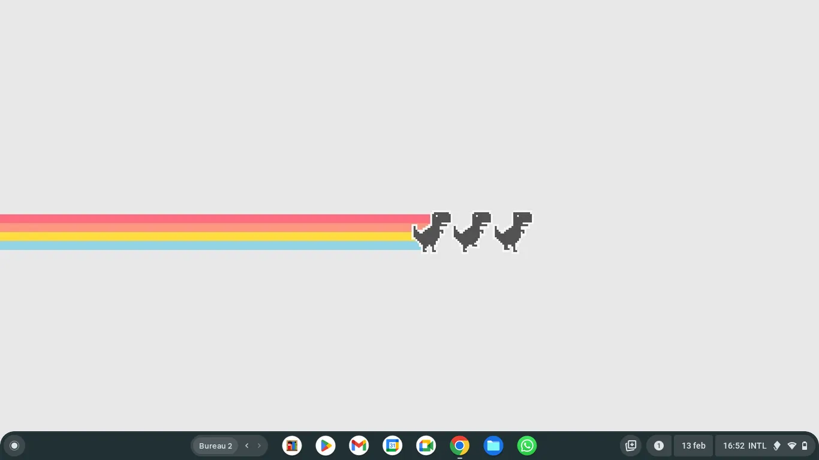Click the Bureau 2 desk button

point(215,446)
